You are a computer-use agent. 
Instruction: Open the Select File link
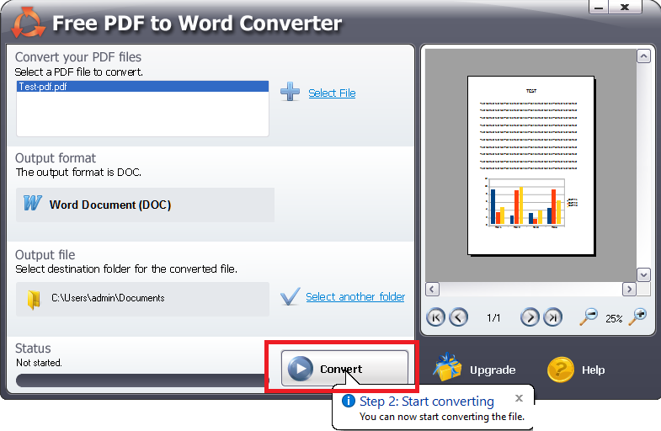pyautogui.click(x=332, y=93)
